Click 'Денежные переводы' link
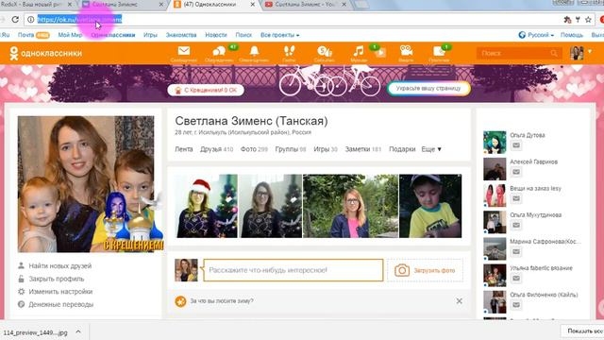 point(60,304)
